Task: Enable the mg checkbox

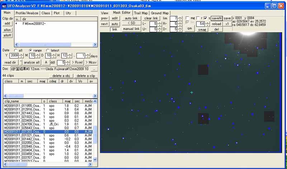Action: [188, 18]
